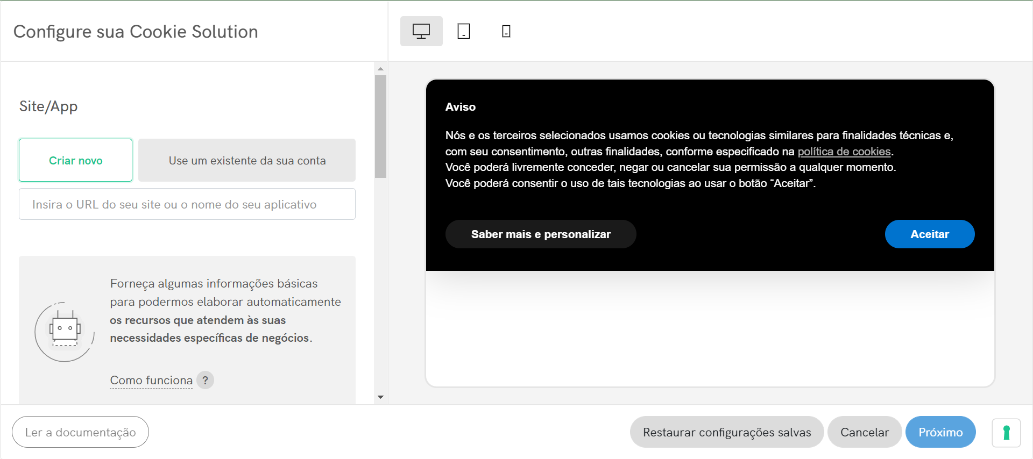Click Aceitar in the cookie banner

coord(930,234)
